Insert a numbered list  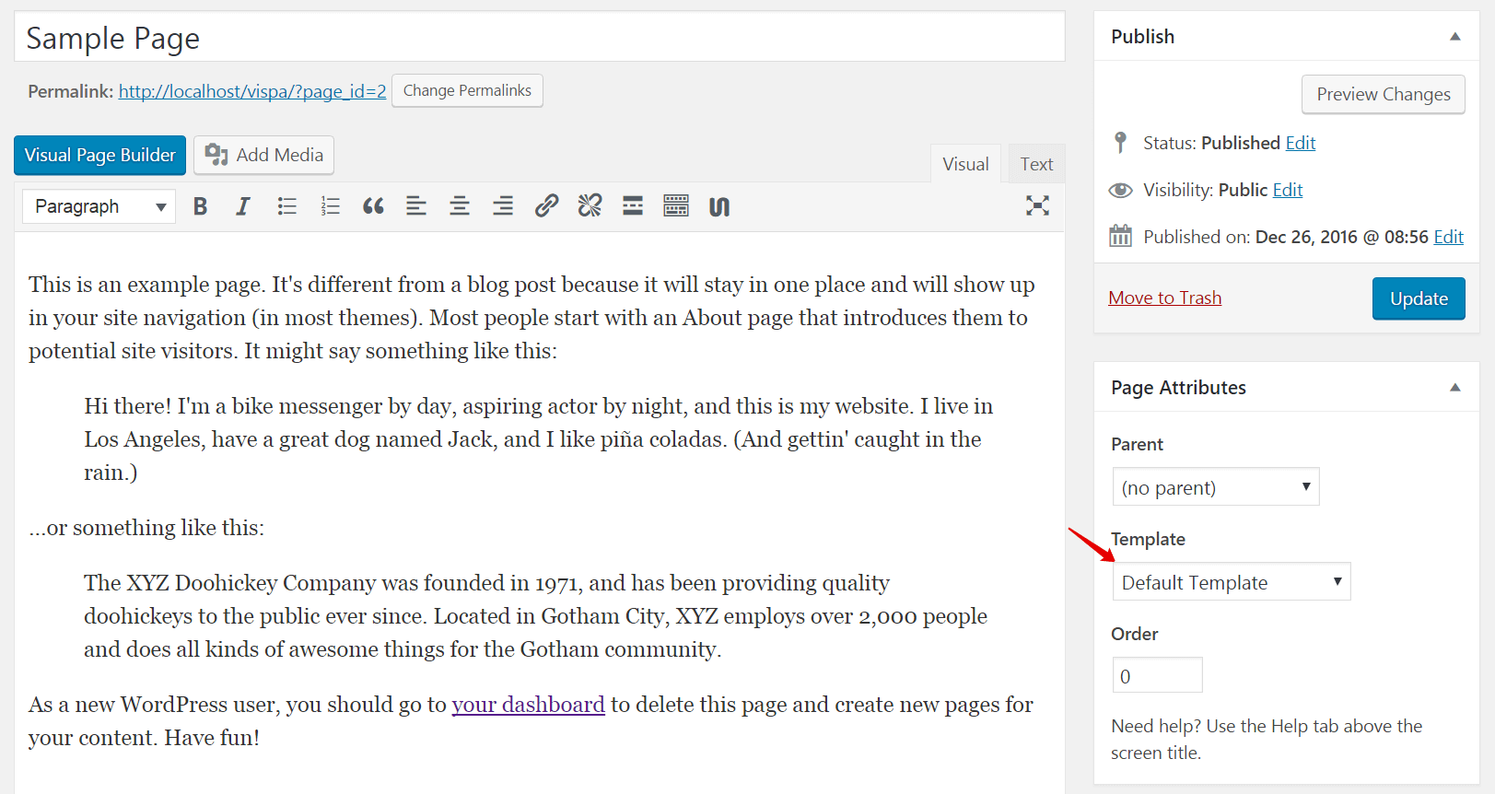pos(330,206)
